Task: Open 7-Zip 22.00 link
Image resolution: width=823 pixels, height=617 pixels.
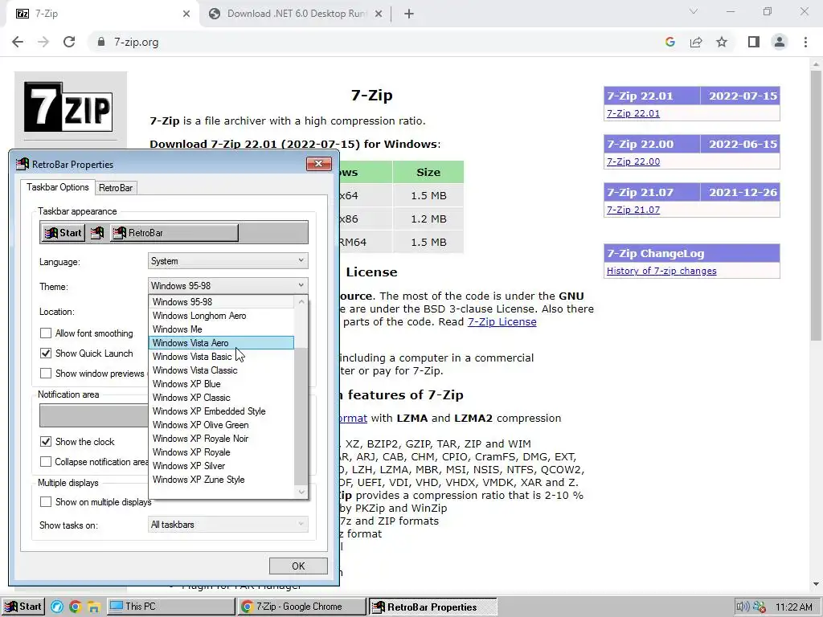Action: 633,161
